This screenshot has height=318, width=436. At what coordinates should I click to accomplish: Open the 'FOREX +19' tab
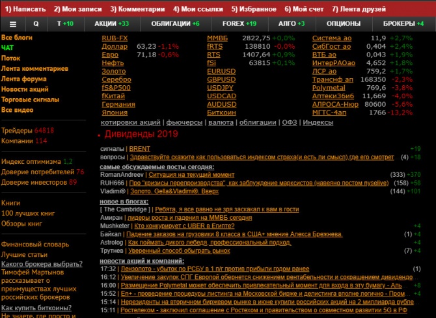pos(239,24)
